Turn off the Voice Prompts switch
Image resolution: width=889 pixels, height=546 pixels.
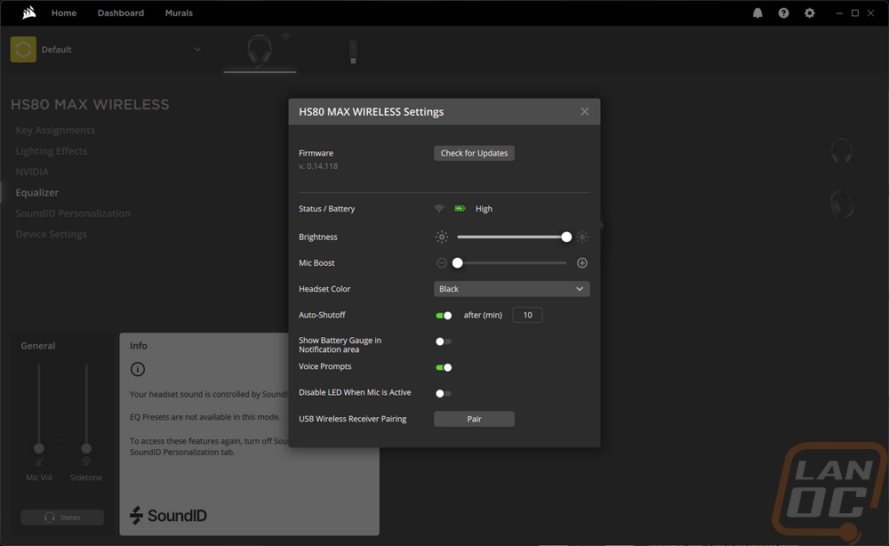click(x=444, y=367)
